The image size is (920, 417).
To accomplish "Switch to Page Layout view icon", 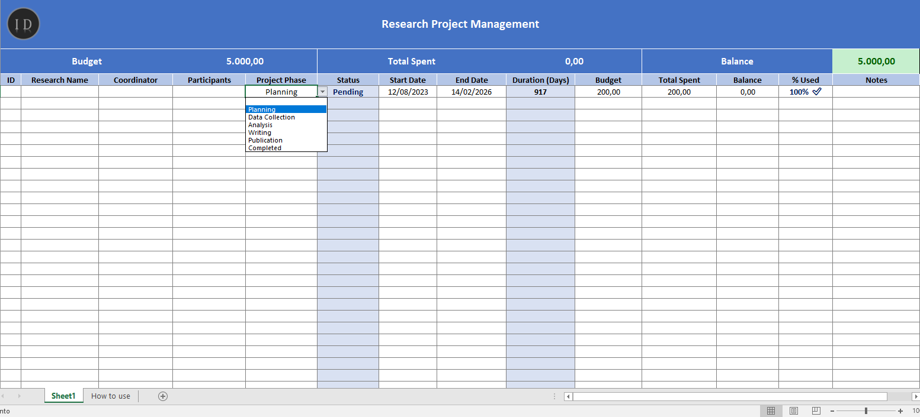I will coord(794,410).
